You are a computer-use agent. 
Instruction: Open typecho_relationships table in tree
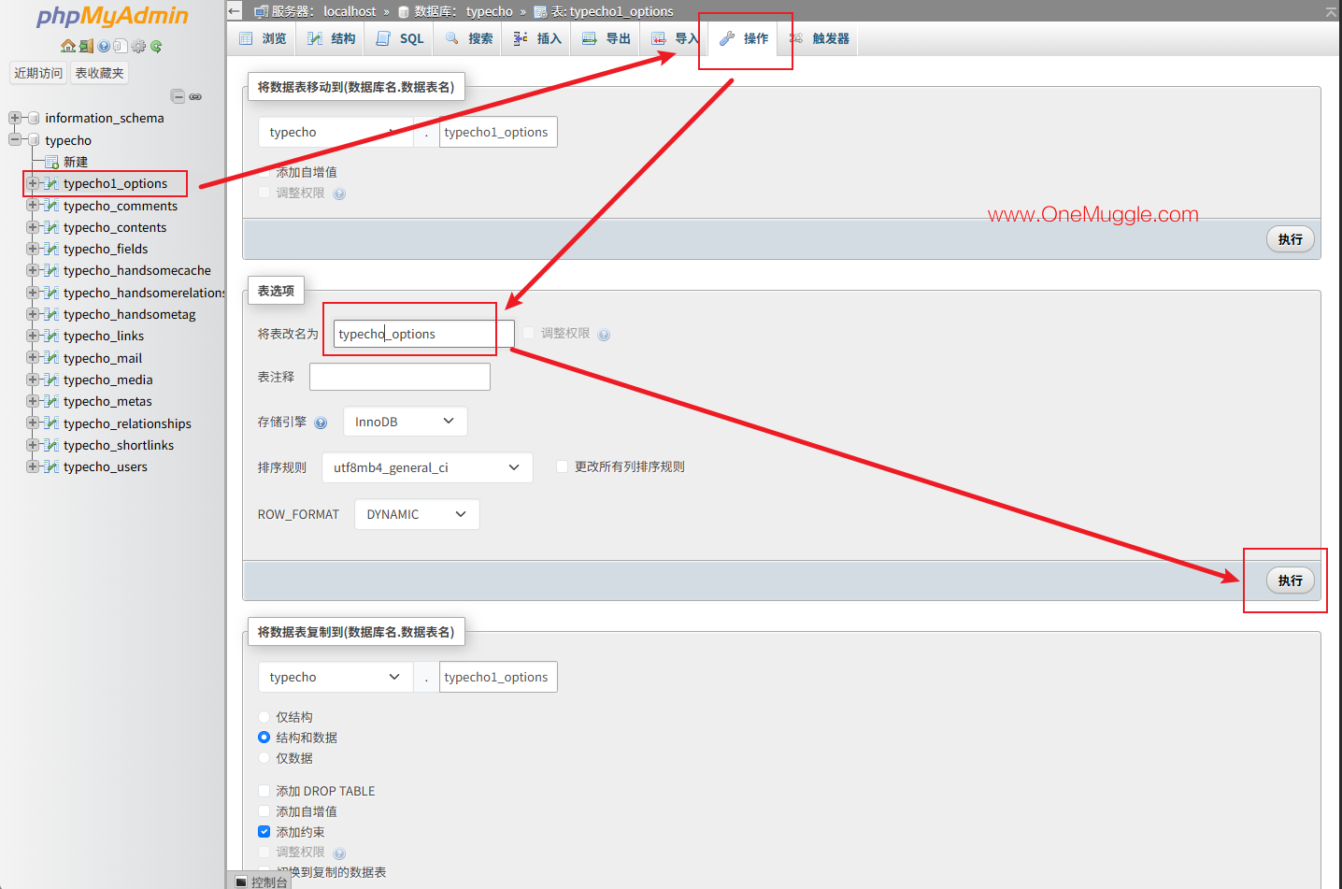127,423
